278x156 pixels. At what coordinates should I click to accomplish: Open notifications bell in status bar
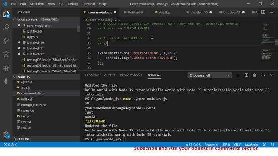tap(272, 145)
